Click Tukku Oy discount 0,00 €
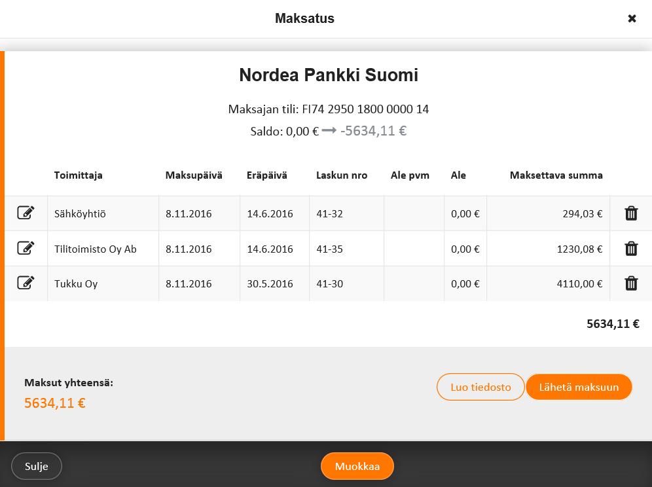652x487 pixels. click(465, 284)
